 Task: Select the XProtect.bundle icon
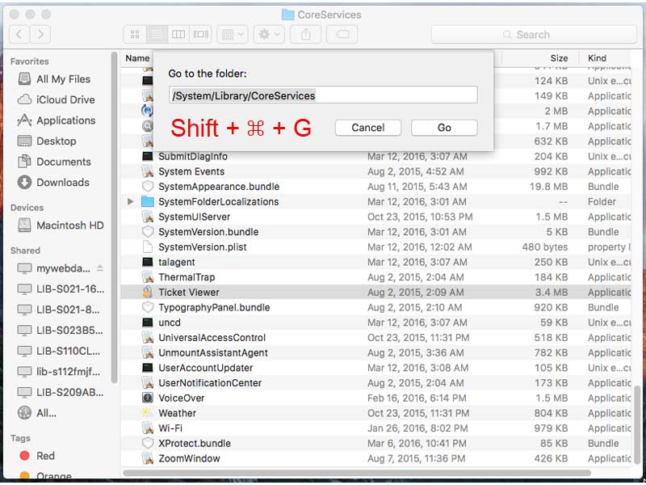point(148,443)
